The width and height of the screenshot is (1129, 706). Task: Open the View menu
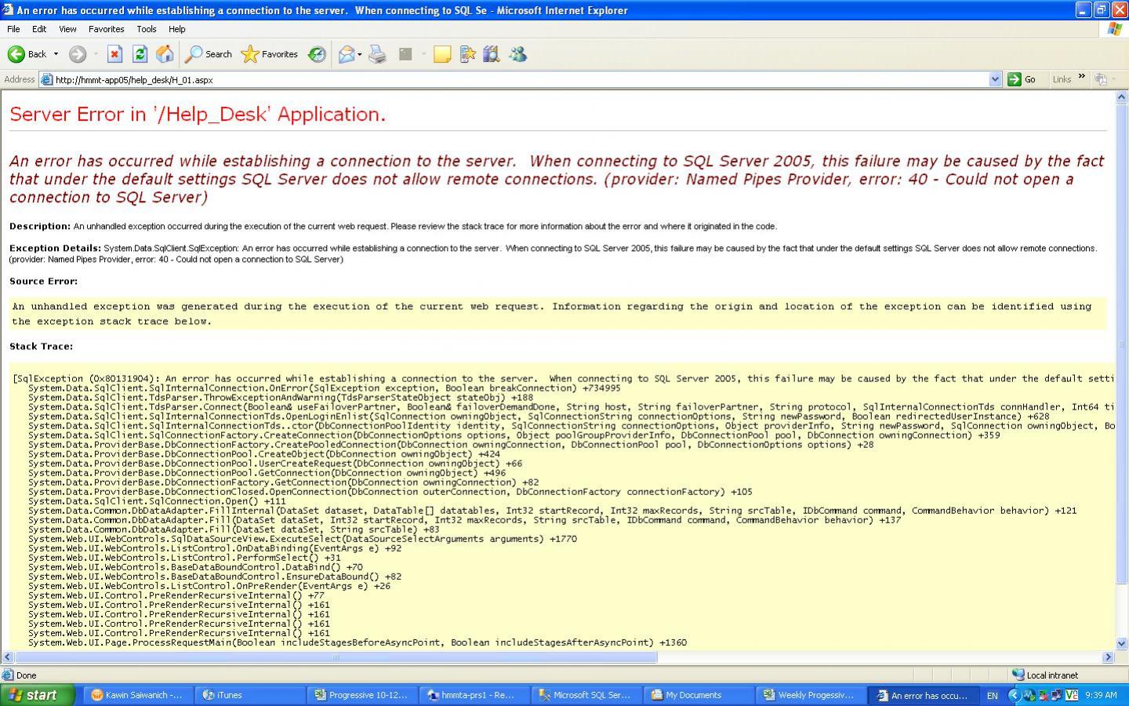coord(67,29)
